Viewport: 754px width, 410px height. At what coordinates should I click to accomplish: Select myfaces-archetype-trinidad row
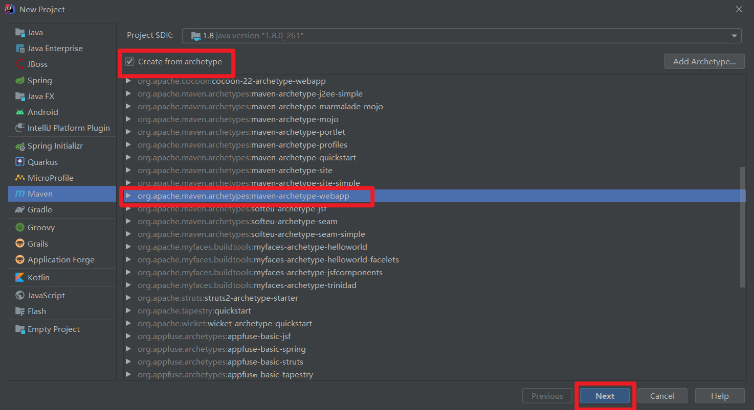[435, 285]
